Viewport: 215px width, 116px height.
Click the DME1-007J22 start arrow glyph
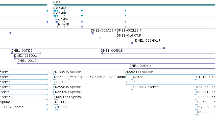13,53
